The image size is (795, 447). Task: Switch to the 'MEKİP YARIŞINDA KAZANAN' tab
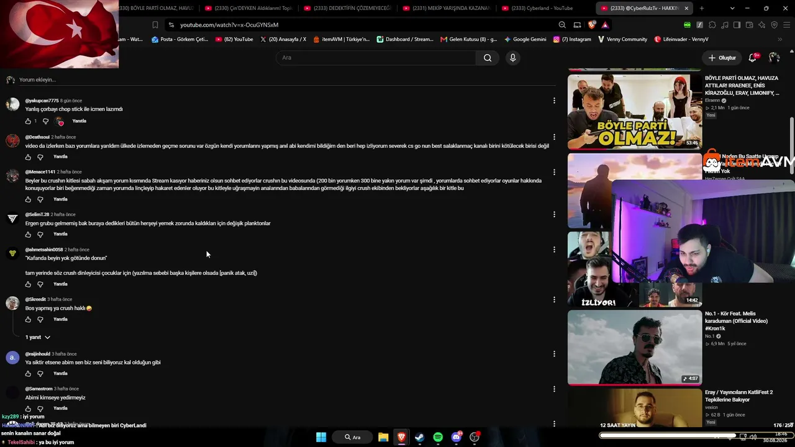[x=447, y=8]
